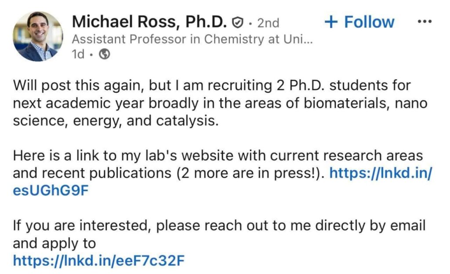The width and height of the screenshot is (450, 274).
Task: Click the "(2 more are in press!)" text
Action: (250, 174)
